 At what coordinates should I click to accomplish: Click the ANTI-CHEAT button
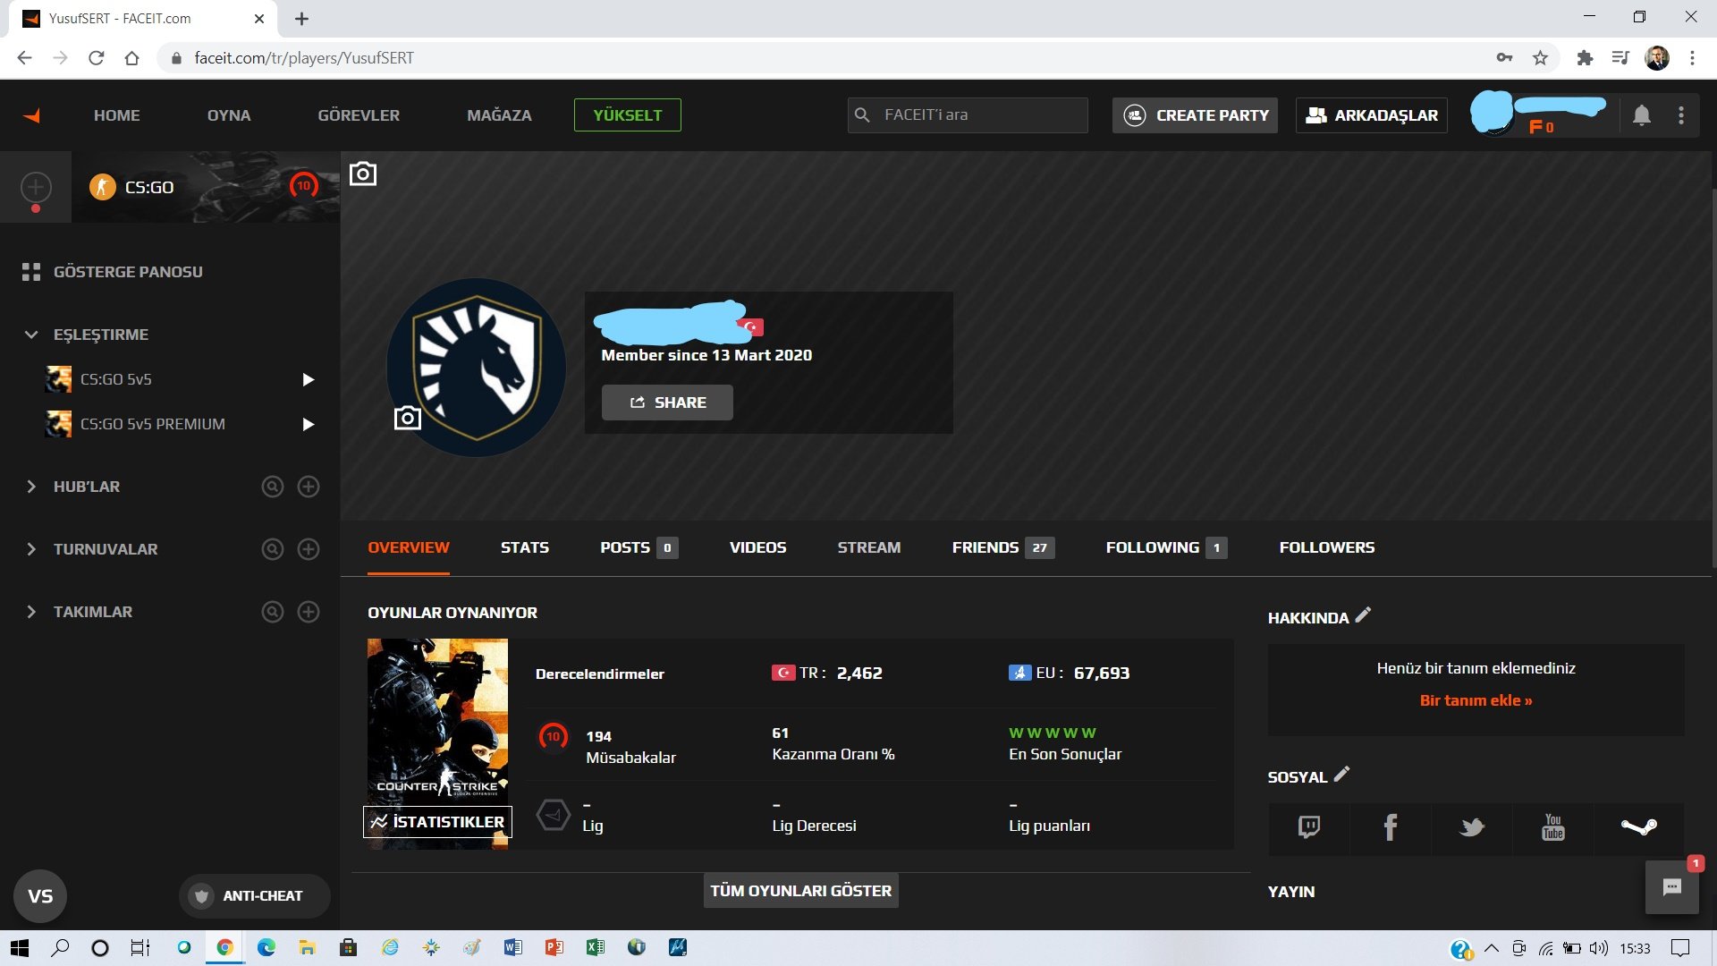point(255,896)
